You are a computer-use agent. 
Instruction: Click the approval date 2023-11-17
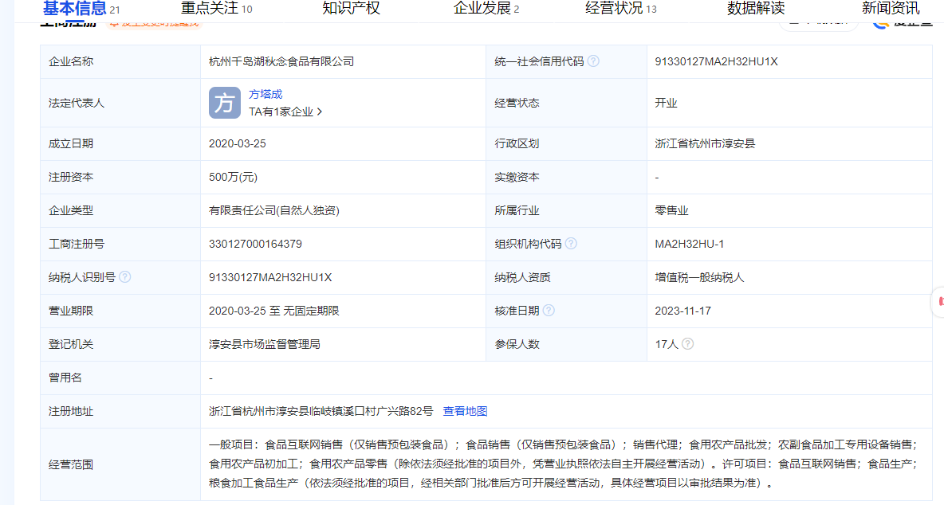pyautogui.click(x=682, y=311)
